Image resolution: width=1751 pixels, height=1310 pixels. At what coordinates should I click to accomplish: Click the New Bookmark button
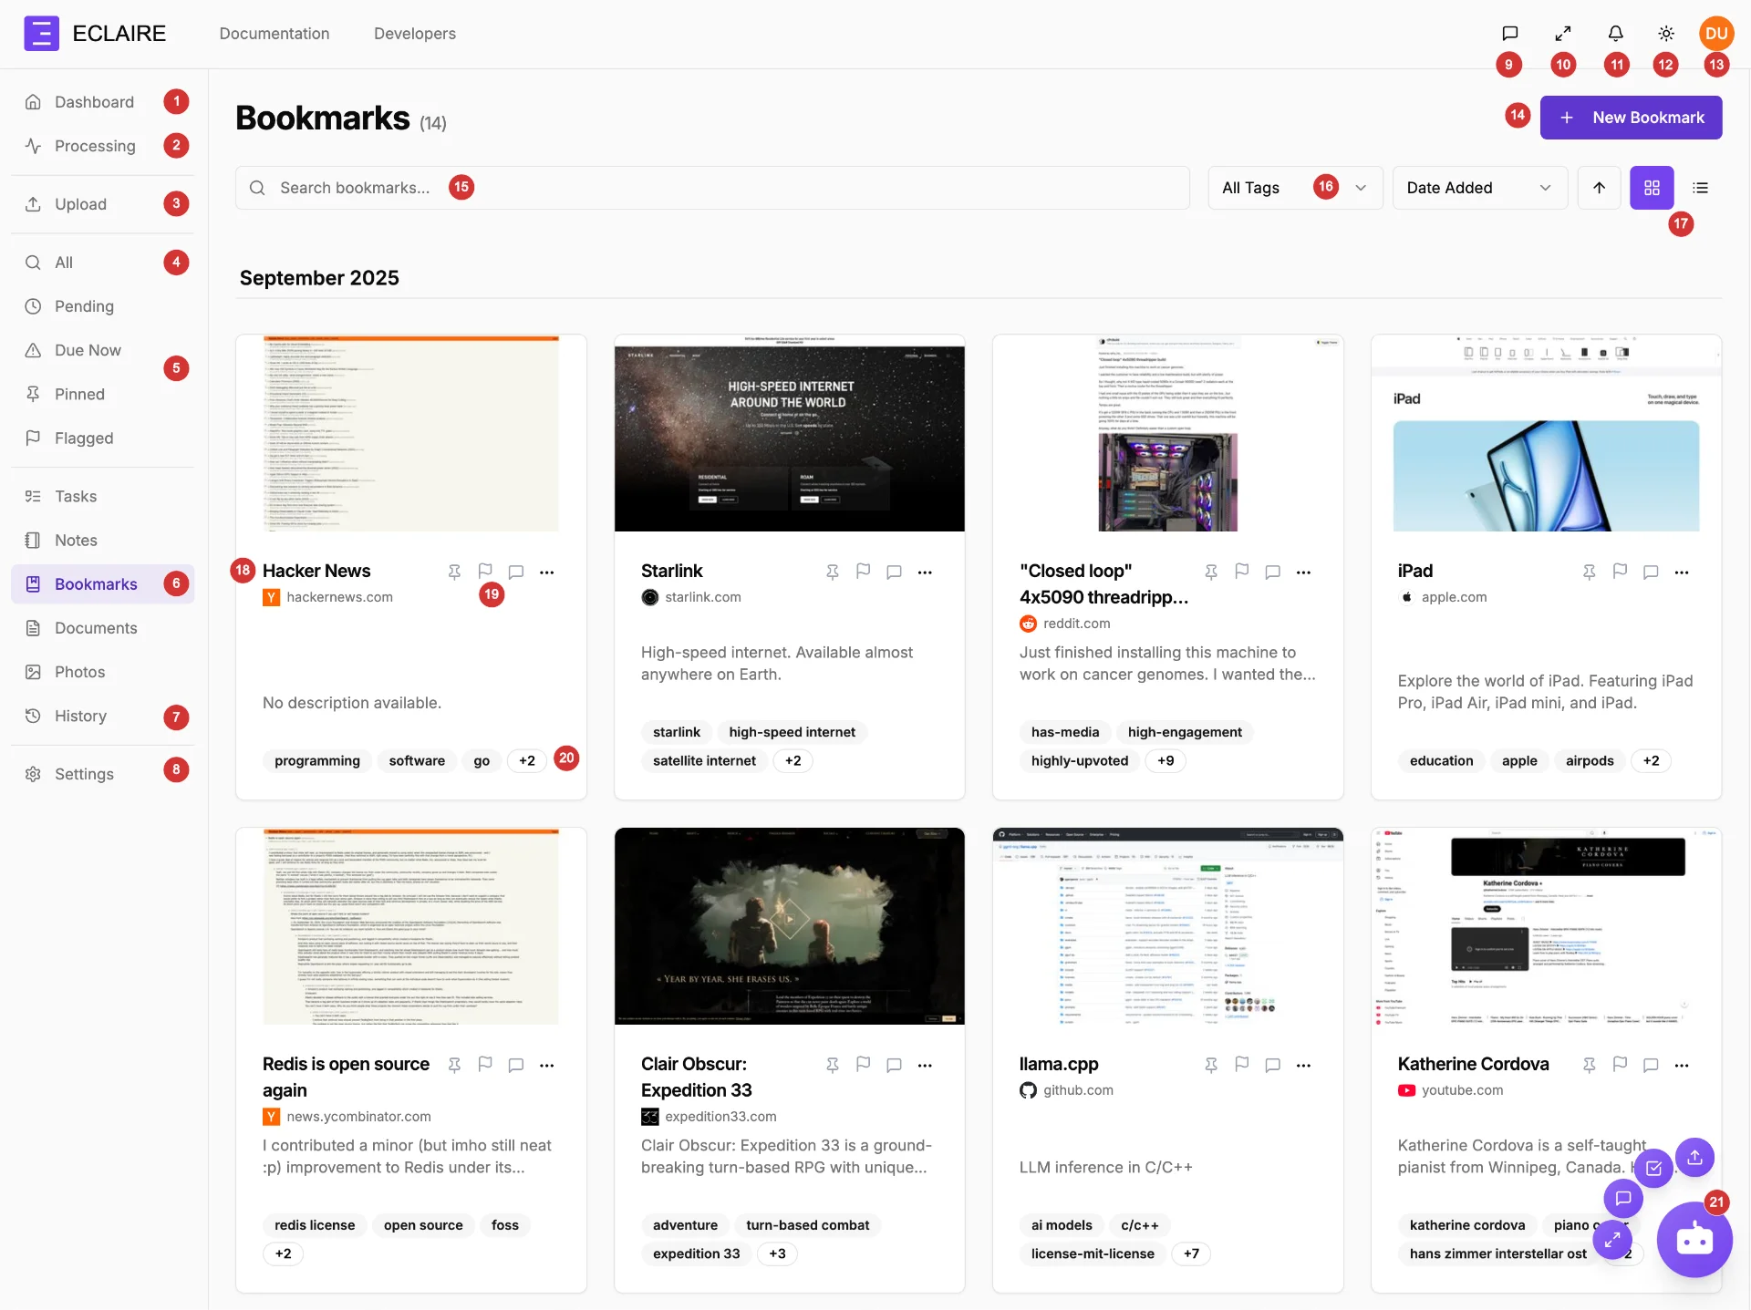click(x=1631, y=118)
